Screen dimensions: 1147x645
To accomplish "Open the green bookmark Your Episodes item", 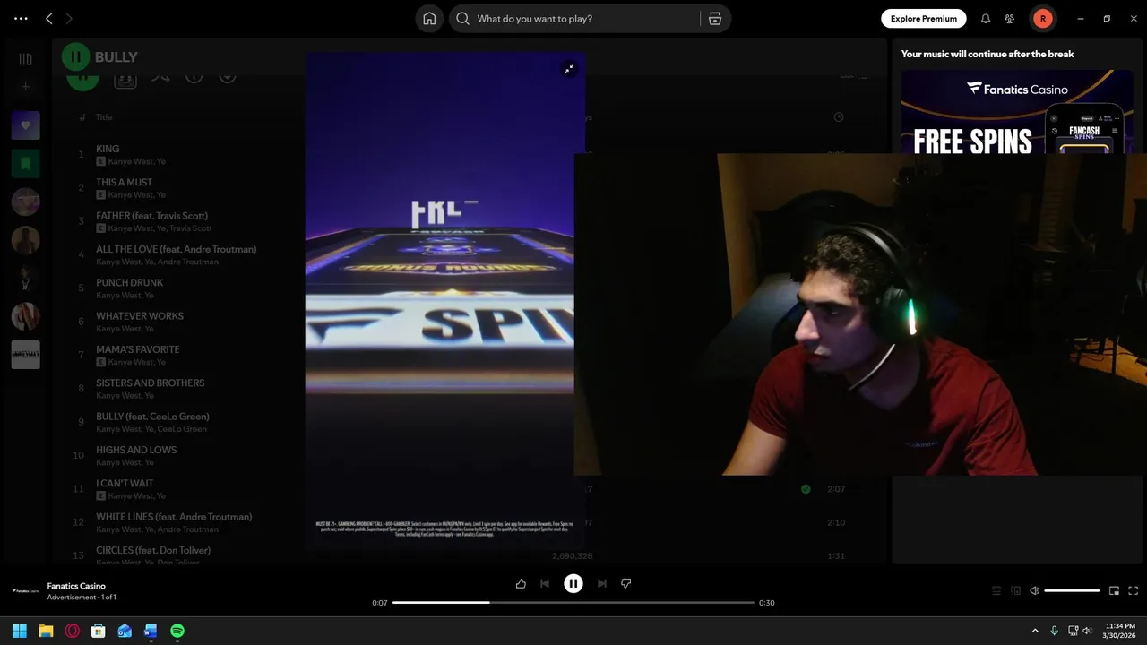I will click(x=25, y=163).
